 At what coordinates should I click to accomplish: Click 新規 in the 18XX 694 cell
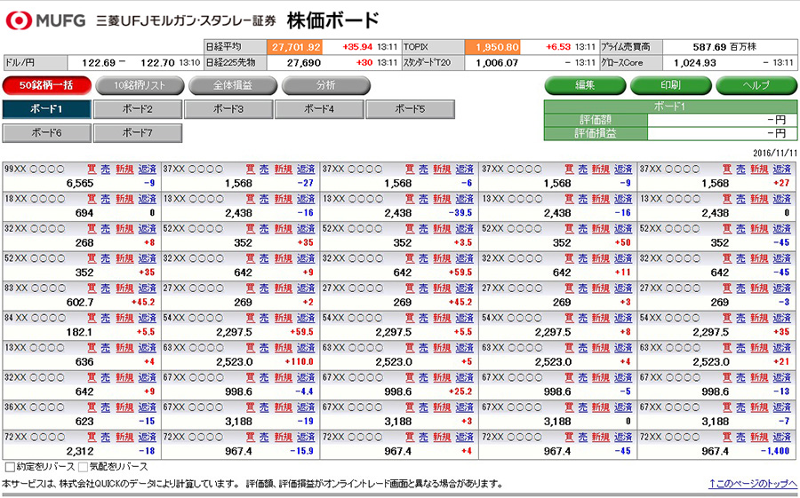124,199
